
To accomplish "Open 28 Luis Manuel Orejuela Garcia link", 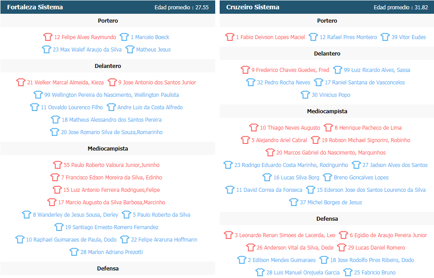I will click(303, 273).
